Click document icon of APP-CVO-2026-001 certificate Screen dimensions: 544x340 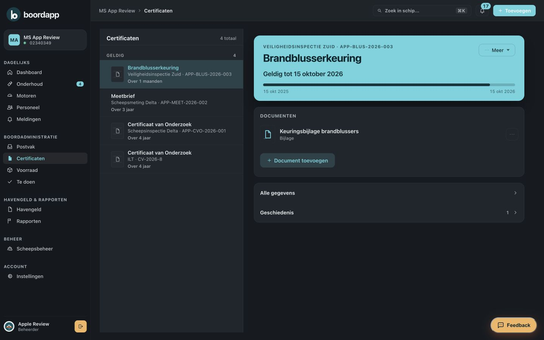pyautogui.click(x=117, y=131)
